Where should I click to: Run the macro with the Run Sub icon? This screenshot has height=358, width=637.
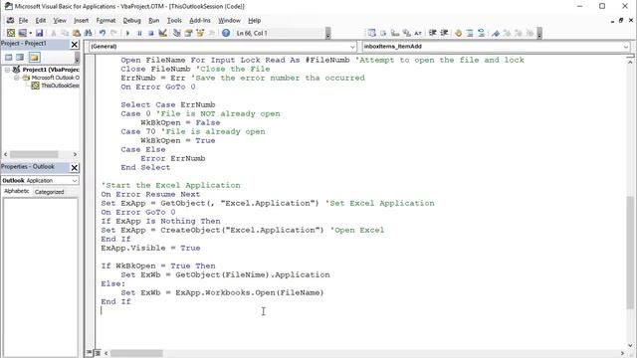pyautogui.click(x=127, y=33)
